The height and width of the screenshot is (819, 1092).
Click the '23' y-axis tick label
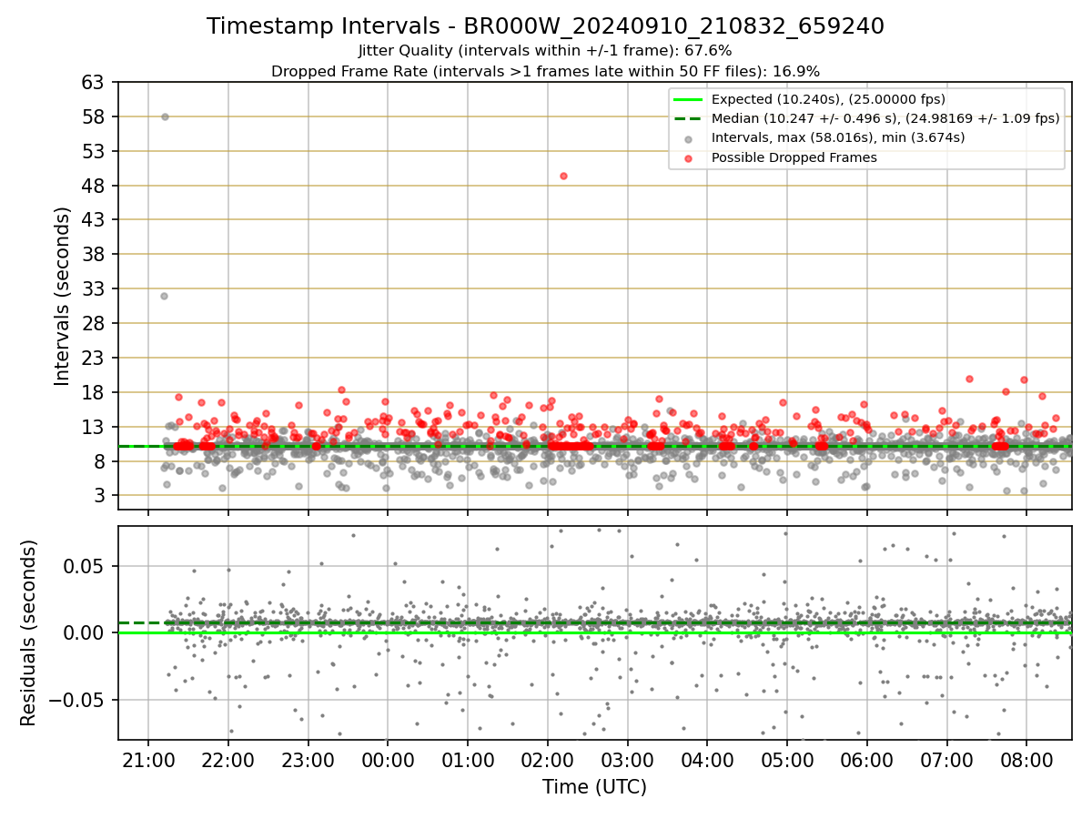93,358
